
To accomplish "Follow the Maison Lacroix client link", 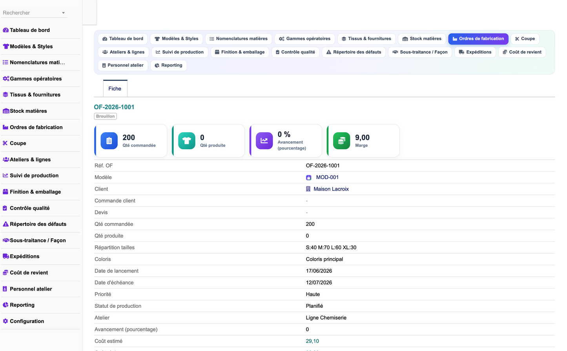I will [x=331, y=189].
